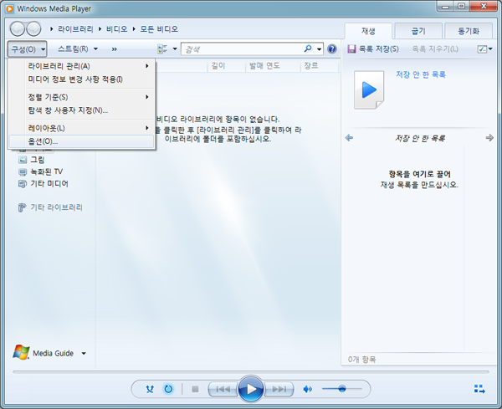
Task: Open 라이브러리 관리(A) submenu
Action: click(82, 66)
